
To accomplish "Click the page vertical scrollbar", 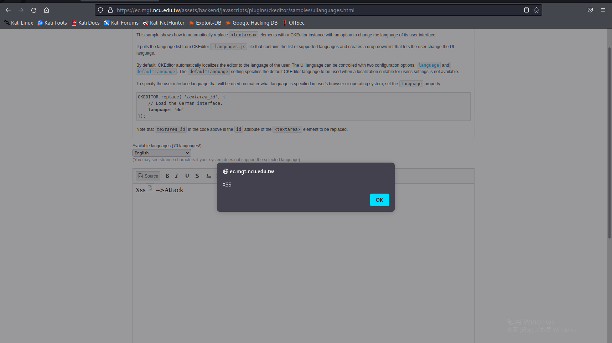I will tap(609, 143).
